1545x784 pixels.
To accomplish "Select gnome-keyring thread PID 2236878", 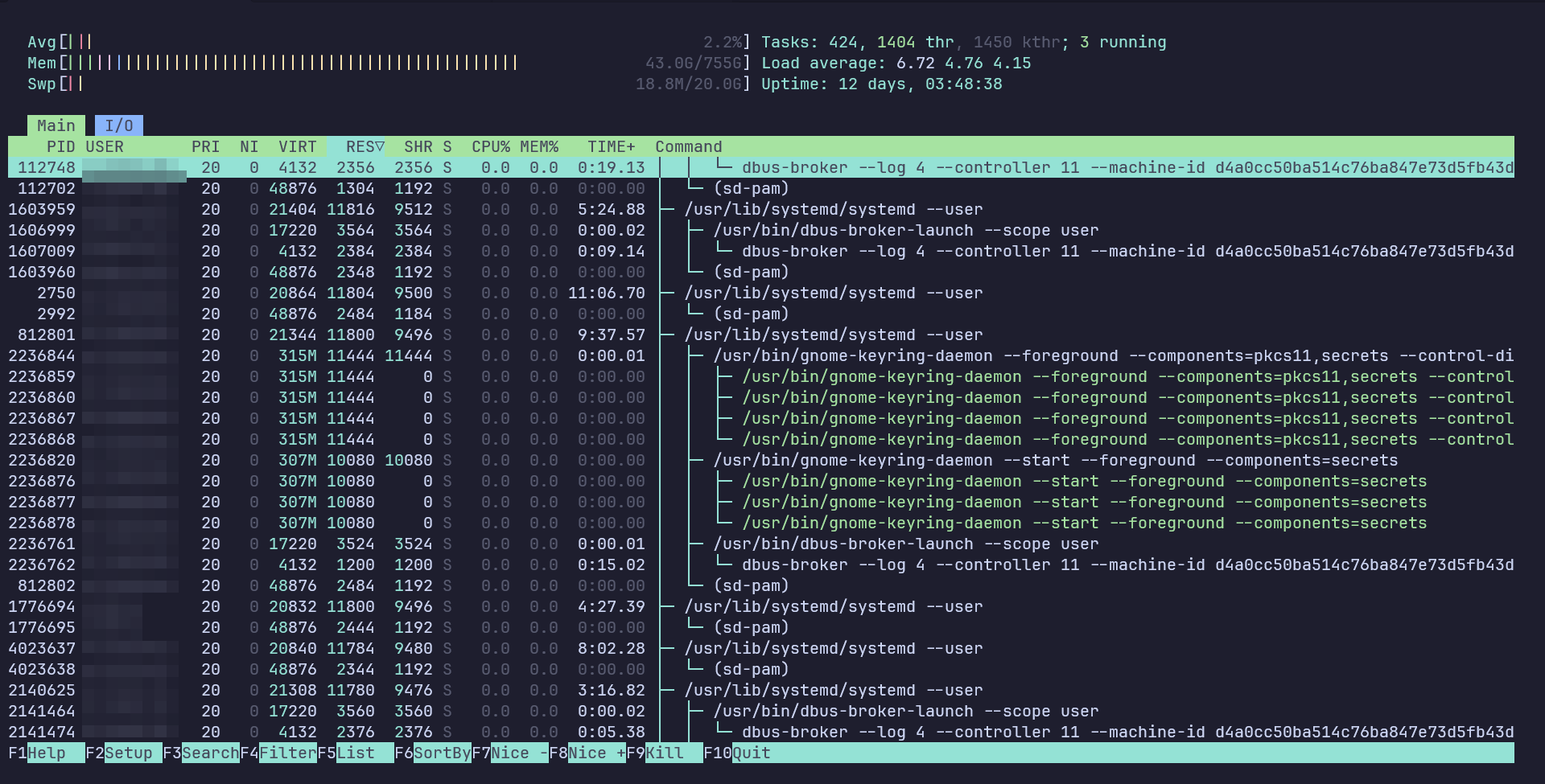I will tap(761, 523).
